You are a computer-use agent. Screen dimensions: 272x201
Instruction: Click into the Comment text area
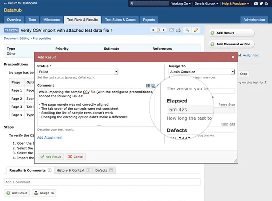point(96,107)
